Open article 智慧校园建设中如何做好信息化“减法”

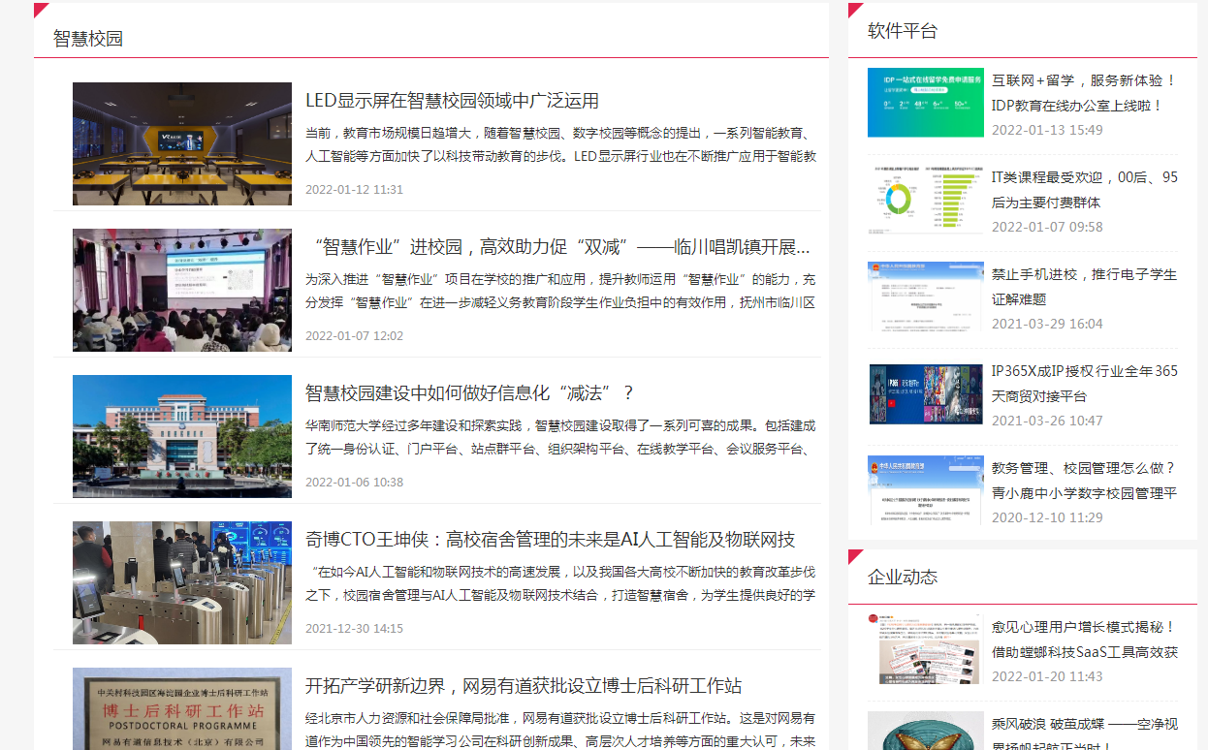pyautogui.click(x=470, y=392)
